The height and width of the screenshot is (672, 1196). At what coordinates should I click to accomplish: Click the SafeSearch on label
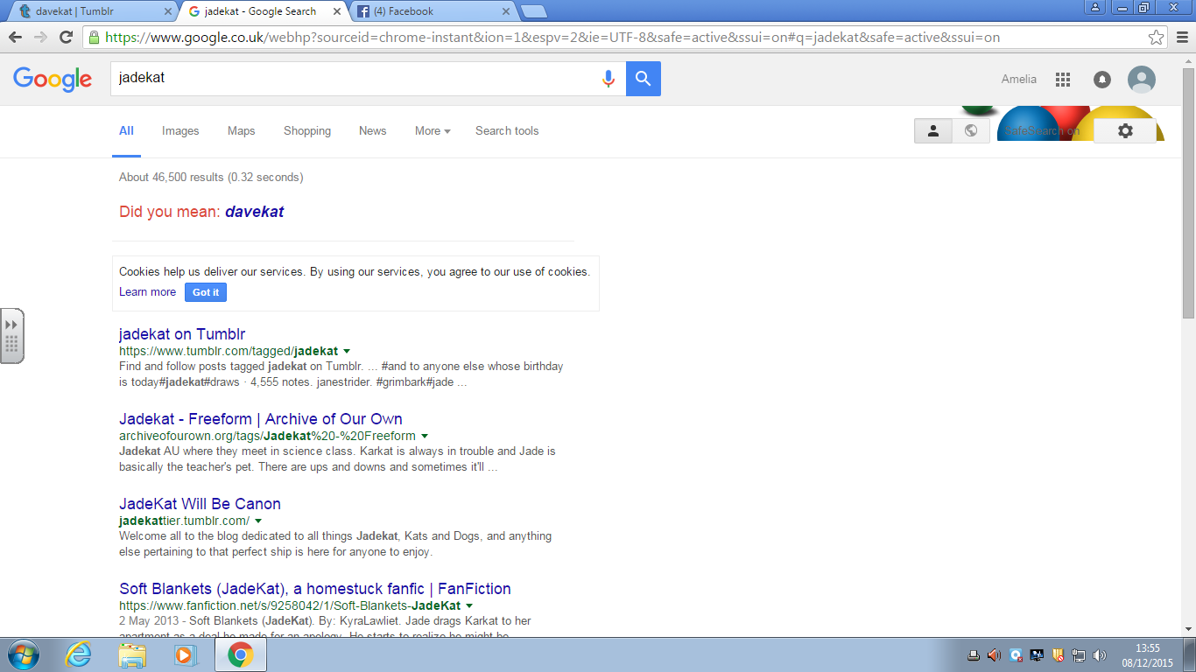tap(1042, 131)
